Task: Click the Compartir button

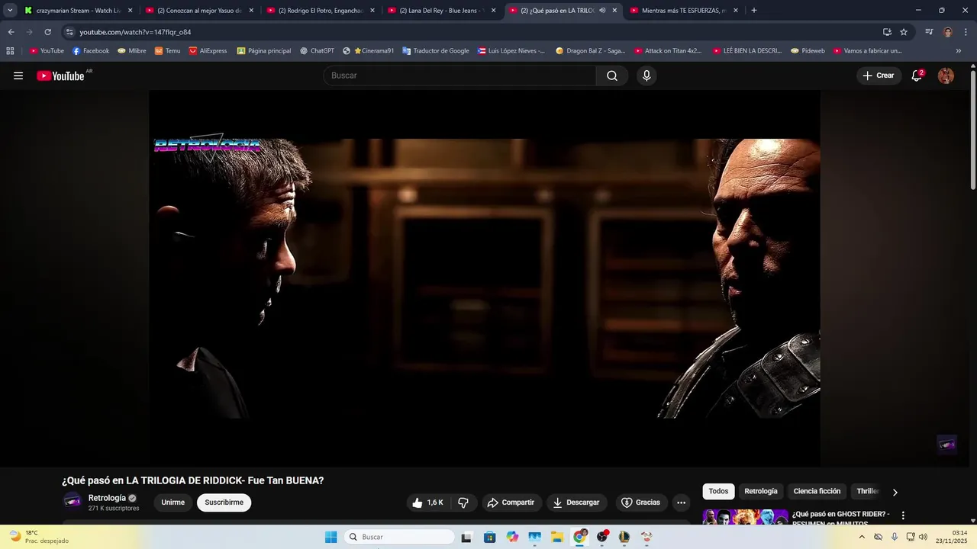Action: click(x=511, y=502)
